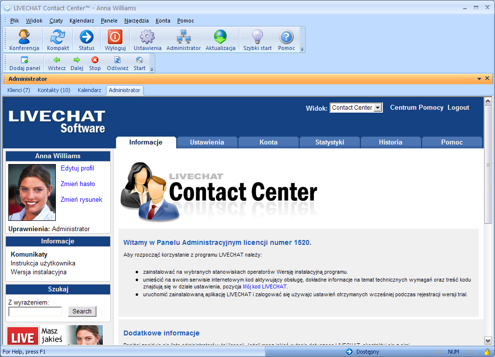Click the lock icon in status bar
Image resolution: width=495 pixels, height=357 pixels.
point(487,352)
